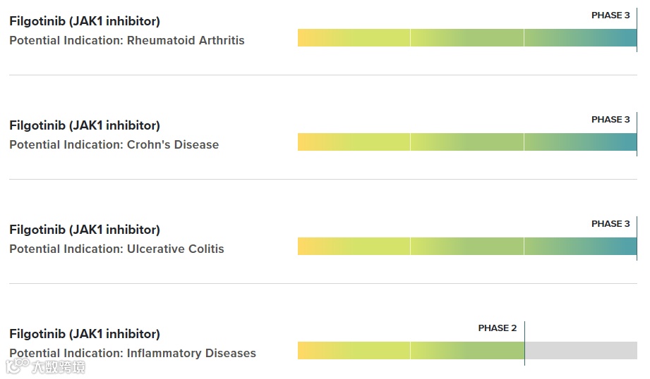Select the Rheumatoid Arthritis indication text

click(x=186, y=40)
